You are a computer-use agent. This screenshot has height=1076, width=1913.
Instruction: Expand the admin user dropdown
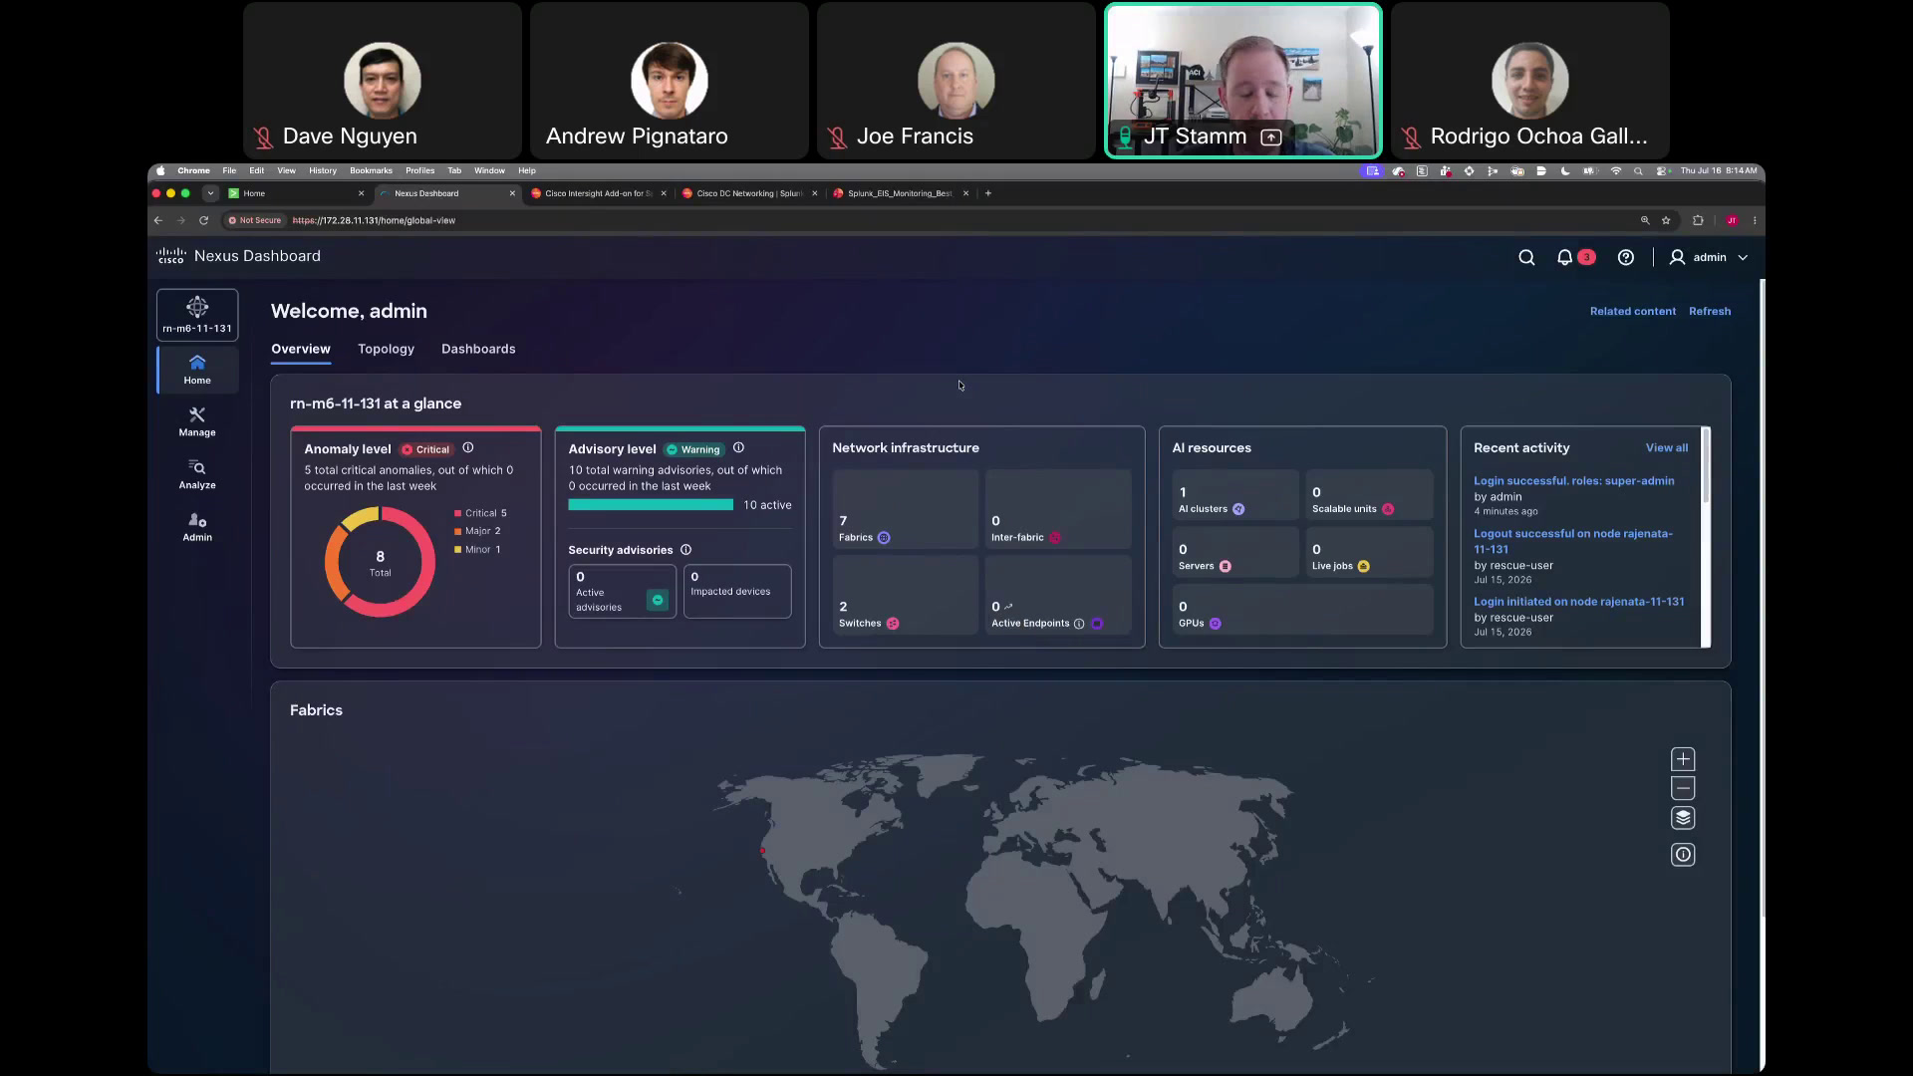[x=1709, y=257]
